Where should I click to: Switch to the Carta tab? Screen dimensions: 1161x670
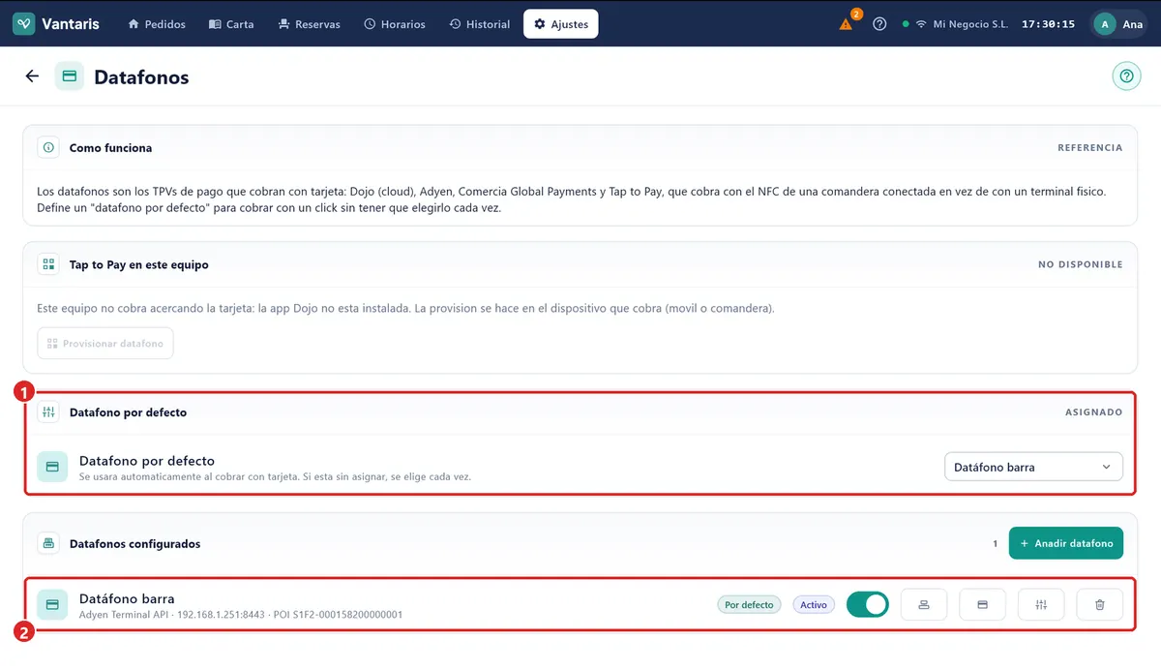point(231,24)
